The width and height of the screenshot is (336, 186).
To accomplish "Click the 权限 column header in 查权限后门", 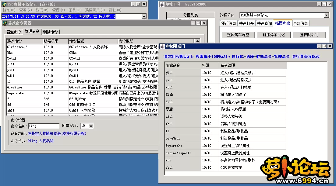I will (x=210, y=65).
